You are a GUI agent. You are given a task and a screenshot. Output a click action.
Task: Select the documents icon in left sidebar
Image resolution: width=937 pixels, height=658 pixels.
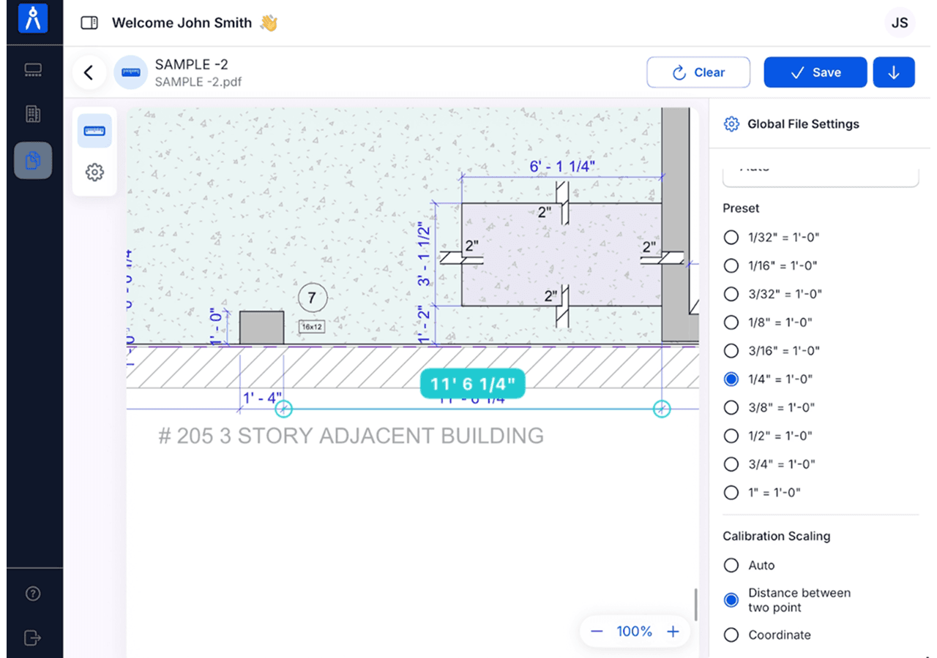click(x=33, y=160)
